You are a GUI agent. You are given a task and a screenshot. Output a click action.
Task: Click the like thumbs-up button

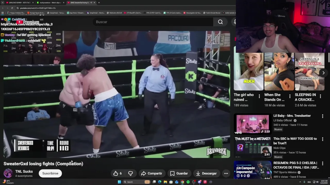[117, 173]
